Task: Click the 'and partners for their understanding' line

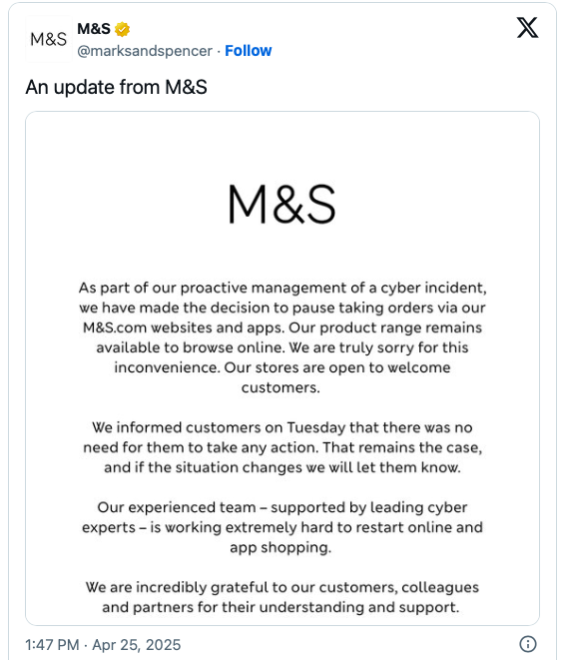Action: point(281,607)
